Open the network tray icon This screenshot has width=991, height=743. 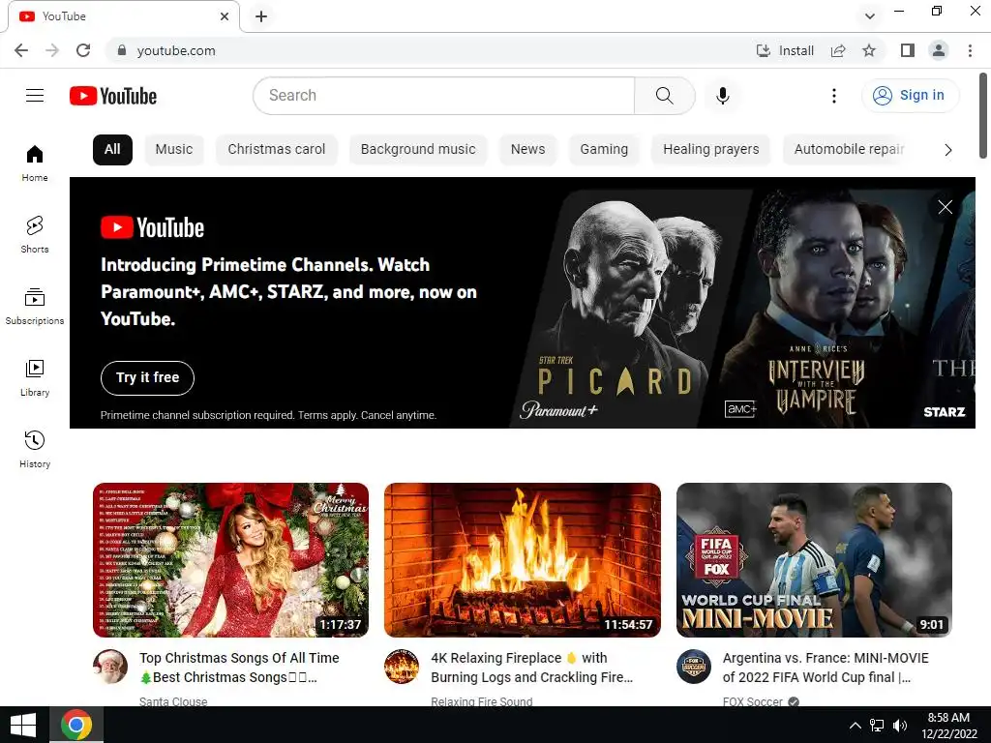pos(877,726)
